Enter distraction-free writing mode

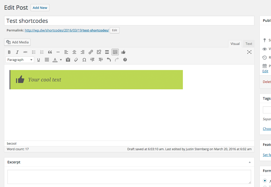(249, 52)
